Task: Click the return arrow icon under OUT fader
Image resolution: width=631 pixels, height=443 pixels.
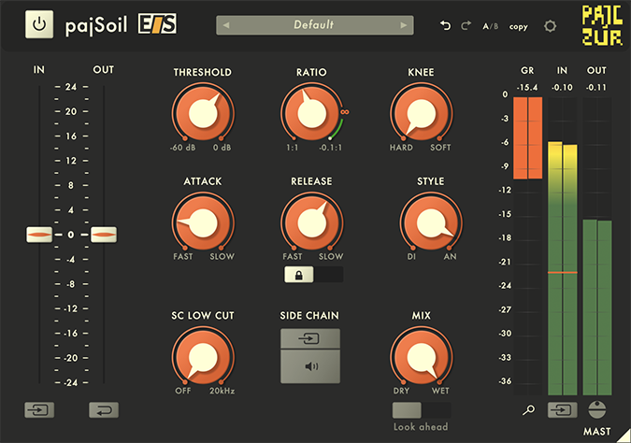Action: [x=103, y=409]
